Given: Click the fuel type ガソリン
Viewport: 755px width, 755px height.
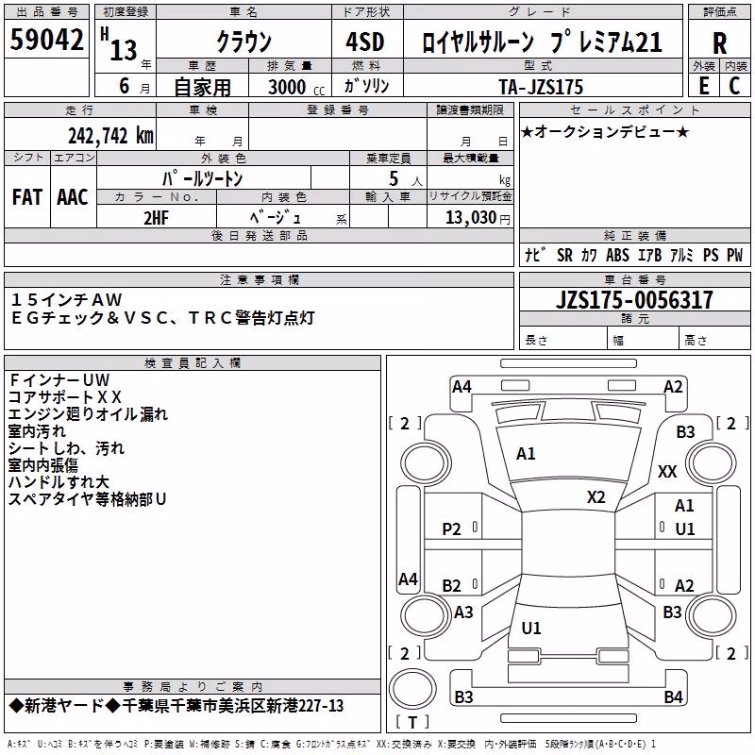Looking at the screenshot, I should click(x=366, y=86).
